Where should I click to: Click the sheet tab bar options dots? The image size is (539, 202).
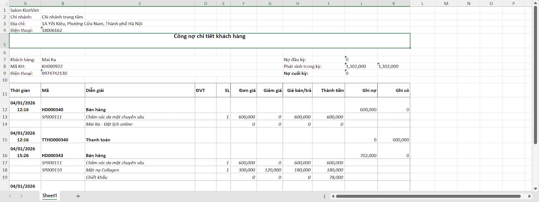(x=324, y=196)
